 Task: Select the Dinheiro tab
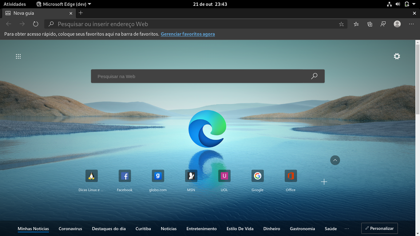[272, 229]
